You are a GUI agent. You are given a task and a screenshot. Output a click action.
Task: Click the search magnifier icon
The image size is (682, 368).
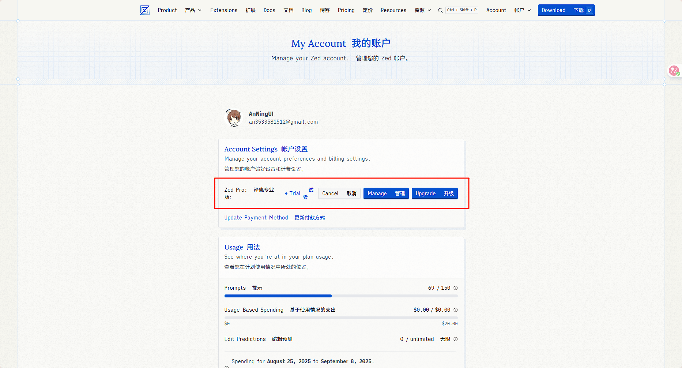click(x=440, y=11)
